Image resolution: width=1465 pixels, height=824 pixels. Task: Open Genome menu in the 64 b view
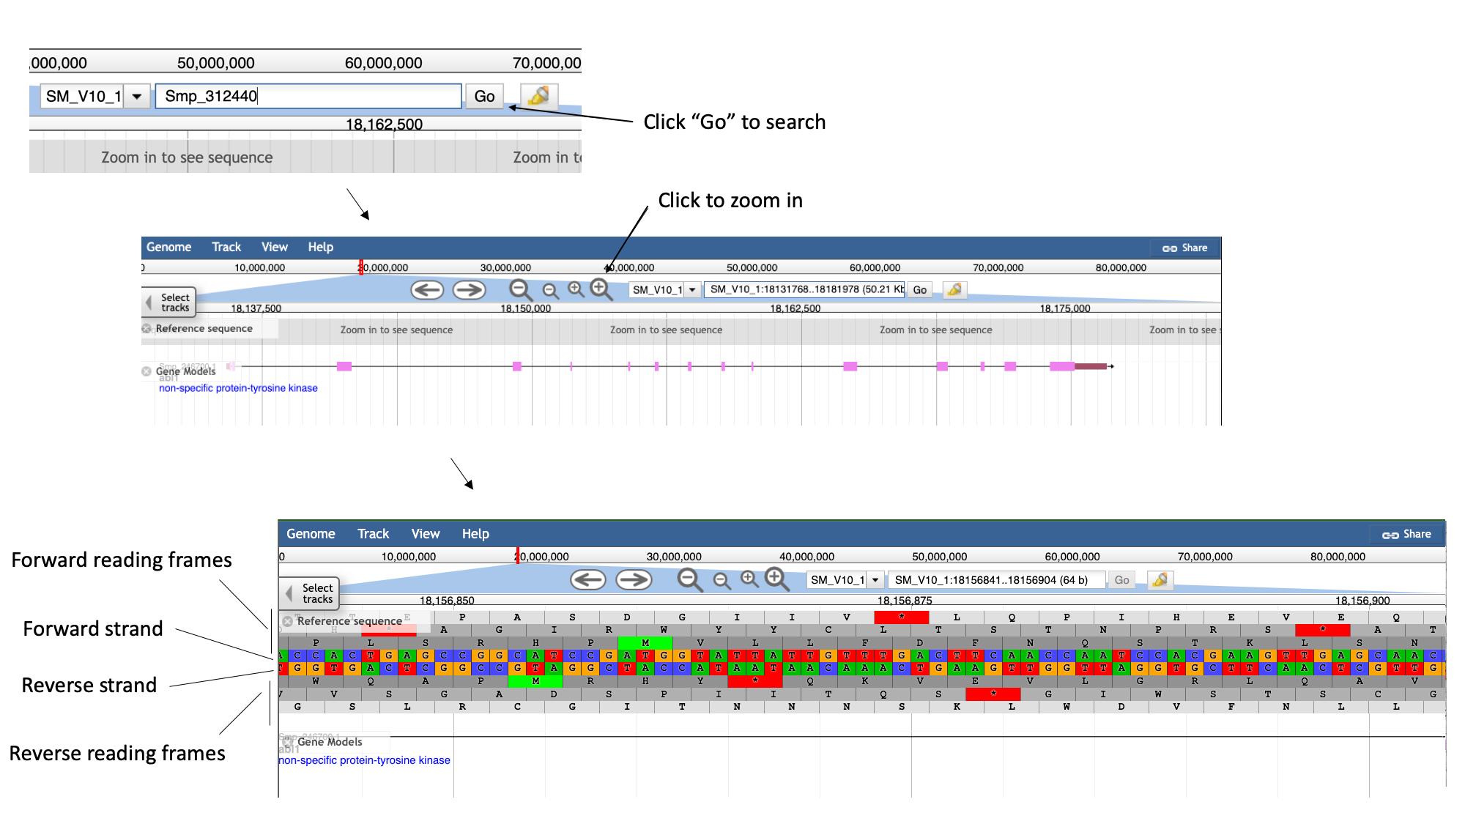(x=311, y=534)
